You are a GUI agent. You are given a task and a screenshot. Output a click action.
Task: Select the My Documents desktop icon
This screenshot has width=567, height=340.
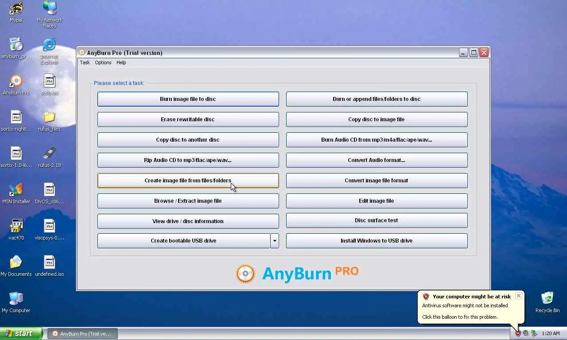coord(16,266)
